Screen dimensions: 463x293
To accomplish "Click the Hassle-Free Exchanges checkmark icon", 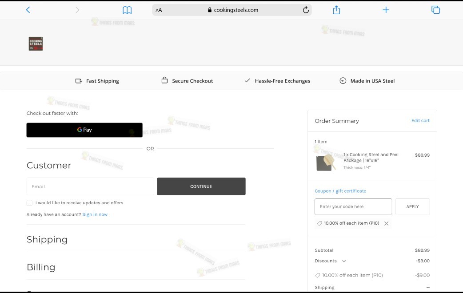I will point(247,80).
